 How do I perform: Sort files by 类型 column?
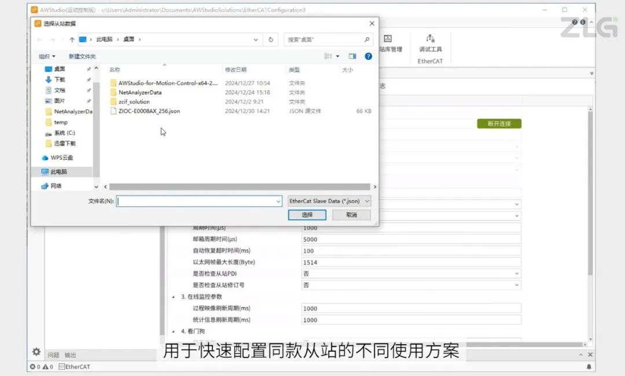coord(294,69)
